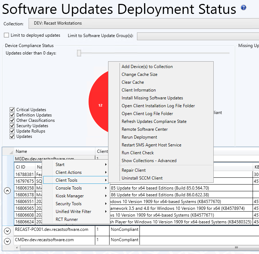Image resolution: width=259 pixels, height=254 pixels.
Task: Open the blue help icon beside title
Action: [x=243, y=7]
